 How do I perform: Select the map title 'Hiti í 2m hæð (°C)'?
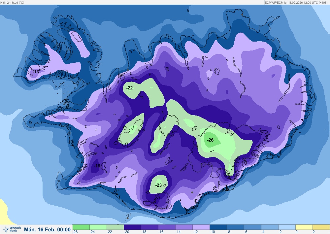pos(12,3)
